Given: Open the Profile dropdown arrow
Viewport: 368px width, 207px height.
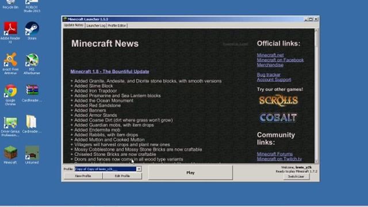Looking at the screenshot, I should (x=139, y=169).
